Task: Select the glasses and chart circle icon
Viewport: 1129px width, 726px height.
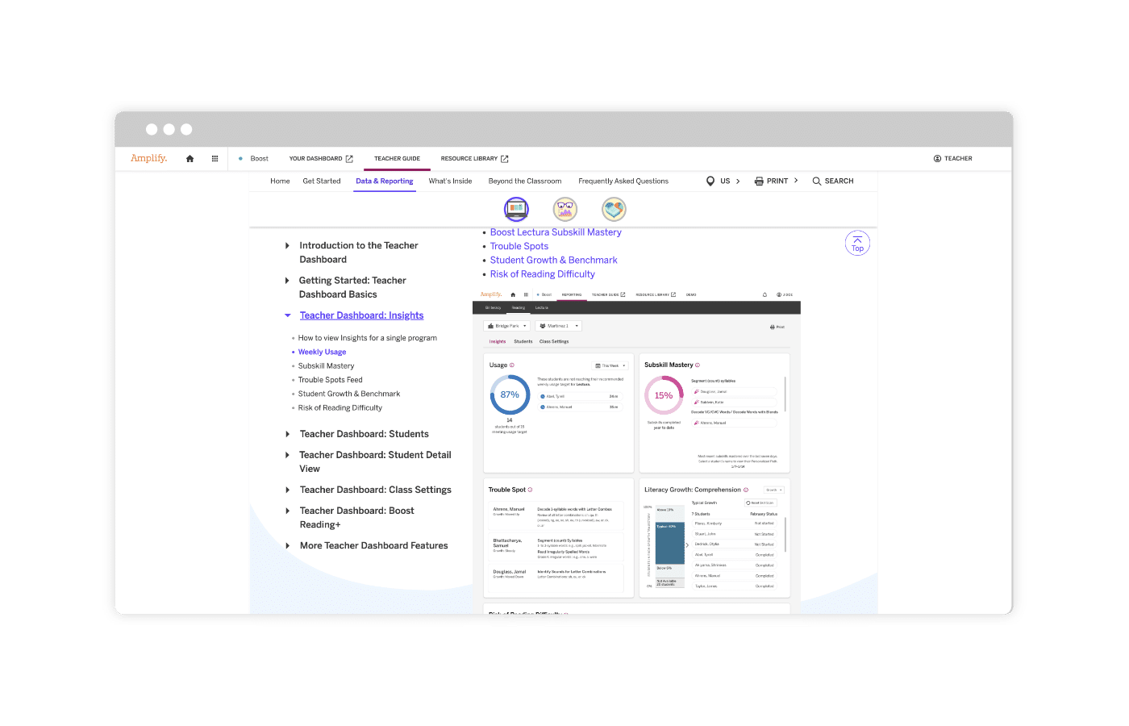Action: pyautogui.click(x=565, y=210)
